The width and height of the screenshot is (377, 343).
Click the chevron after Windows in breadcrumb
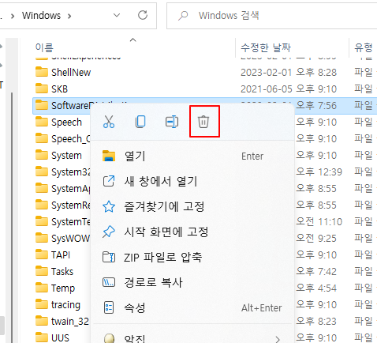click(x=69, y=16)
